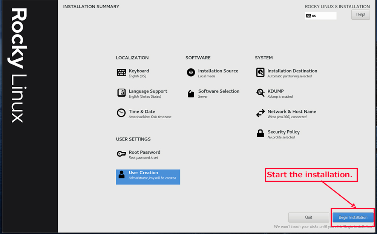Click the Time & Date clock icon
Screen dimensions: 377x234
(121, 113)
